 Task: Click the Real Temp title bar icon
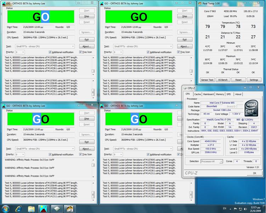(x=200, y=4)
